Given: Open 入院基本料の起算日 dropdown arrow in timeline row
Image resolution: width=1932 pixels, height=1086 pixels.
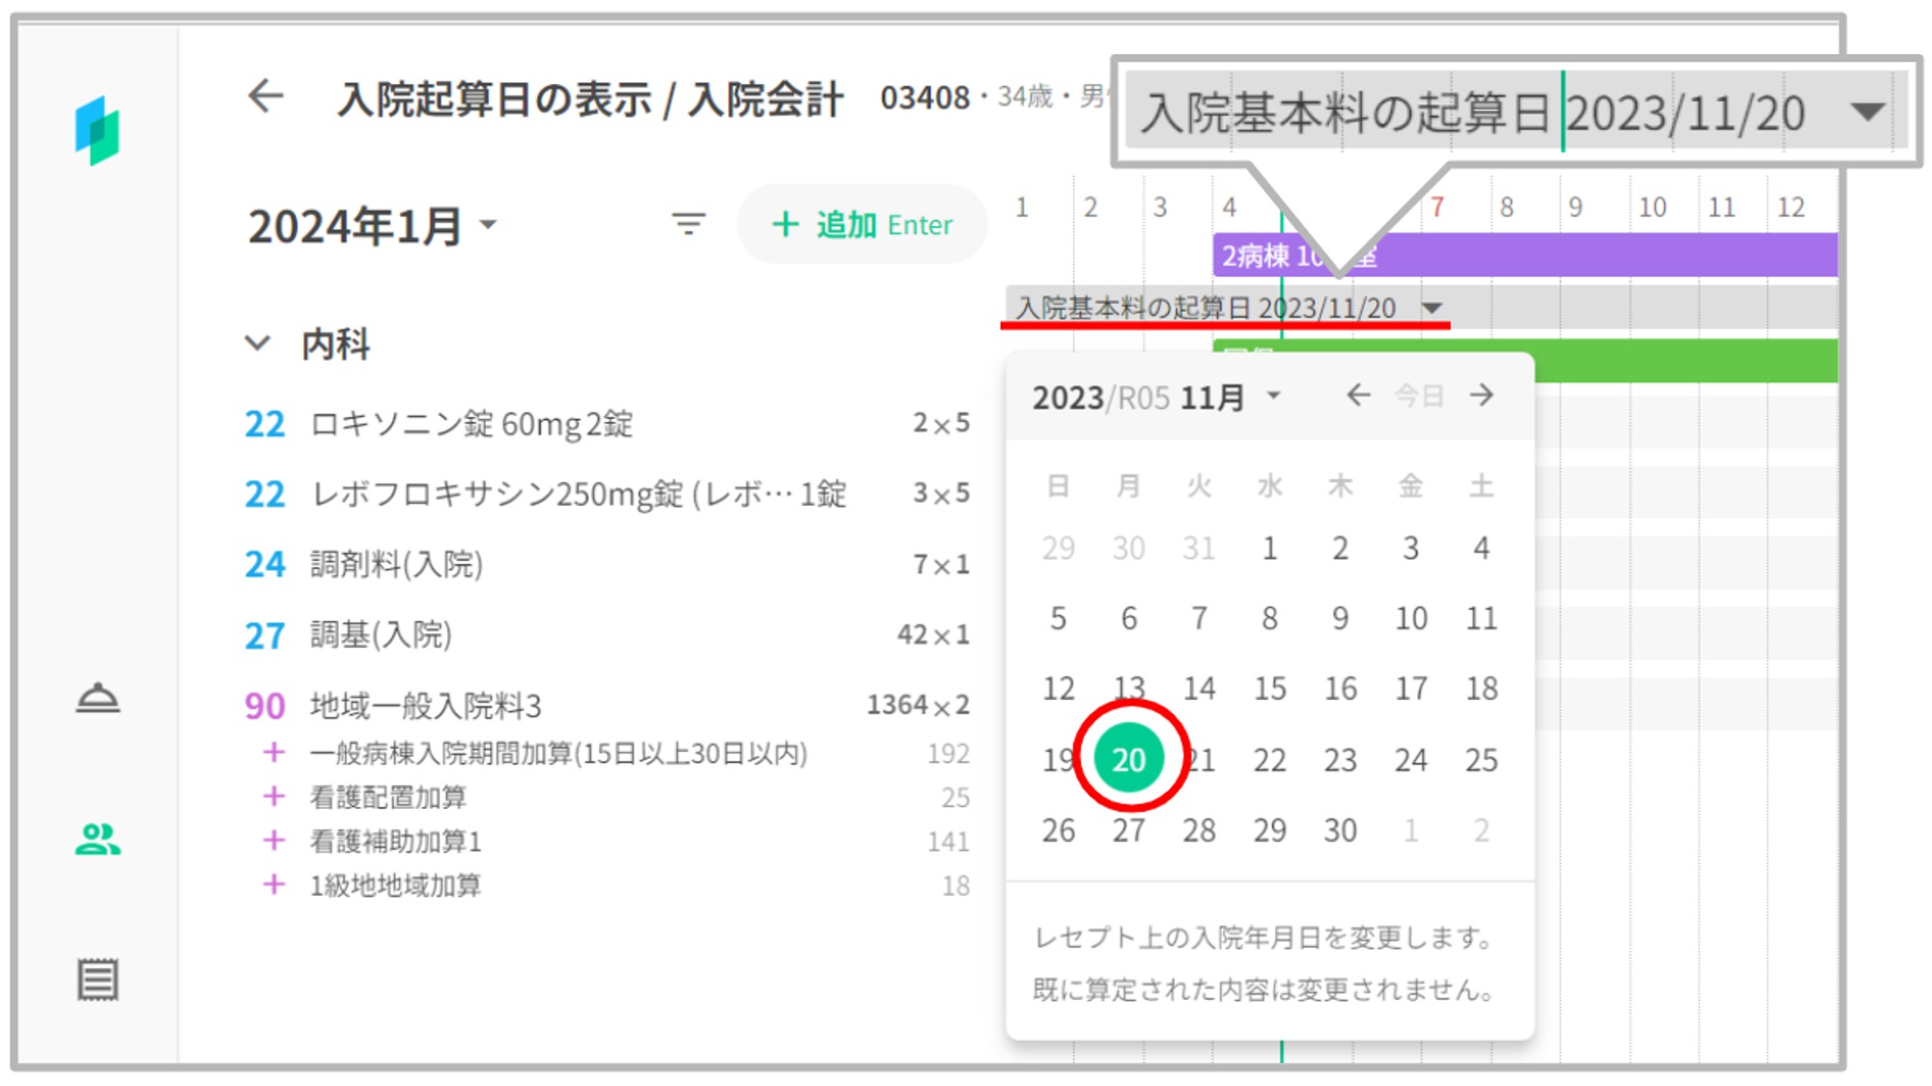Looking at the screenshot, I should [x=1433, y=308].
